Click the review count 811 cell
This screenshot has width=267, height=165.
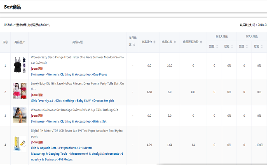(x=193, y=92)
